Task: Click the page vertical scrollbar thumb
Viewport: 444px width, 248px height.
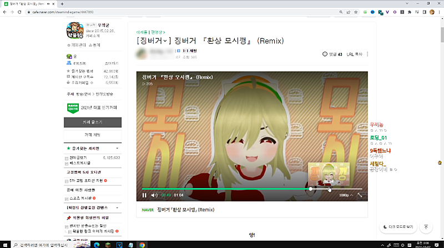Action: pyautogui.click(x=442, y=35)
